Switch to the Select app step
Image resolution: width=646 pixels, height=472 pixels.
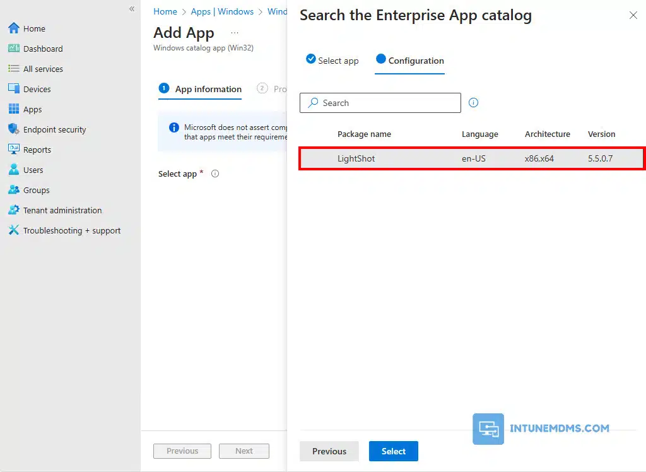coord(332,61)
